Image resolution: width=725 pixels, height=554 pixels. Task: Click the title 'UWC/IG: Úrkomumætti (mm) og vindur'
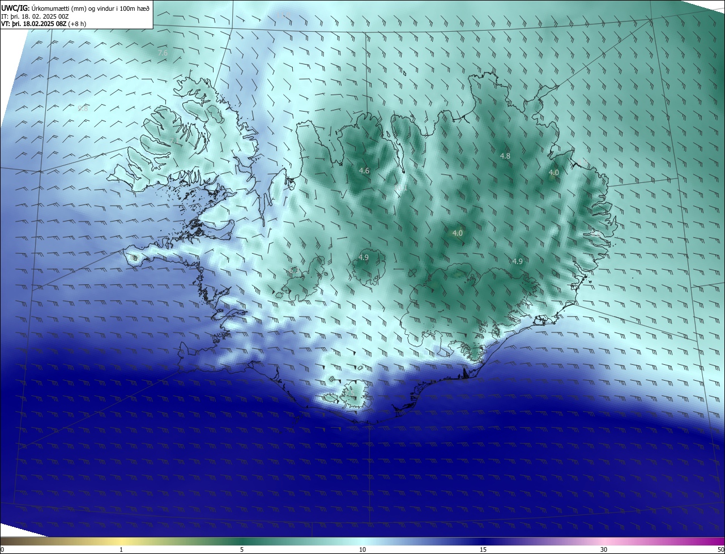pyautogui.click(x=75, y=7)
